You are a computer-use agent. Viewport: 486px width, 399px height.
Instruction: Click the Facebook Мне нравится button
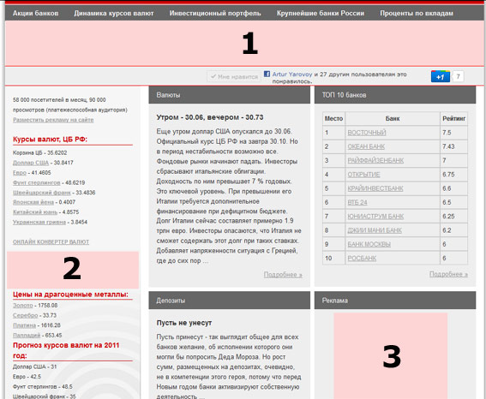(234, 76)
